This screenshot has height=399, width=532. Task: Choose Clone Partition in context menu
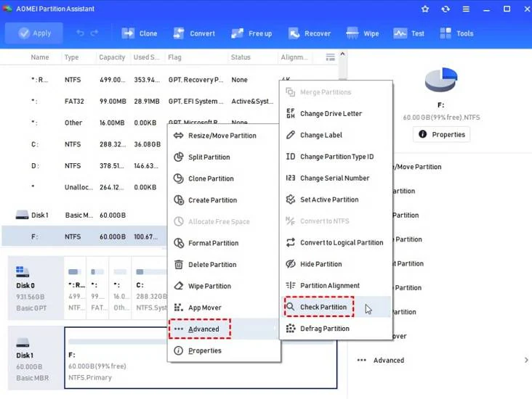[224, 178]
